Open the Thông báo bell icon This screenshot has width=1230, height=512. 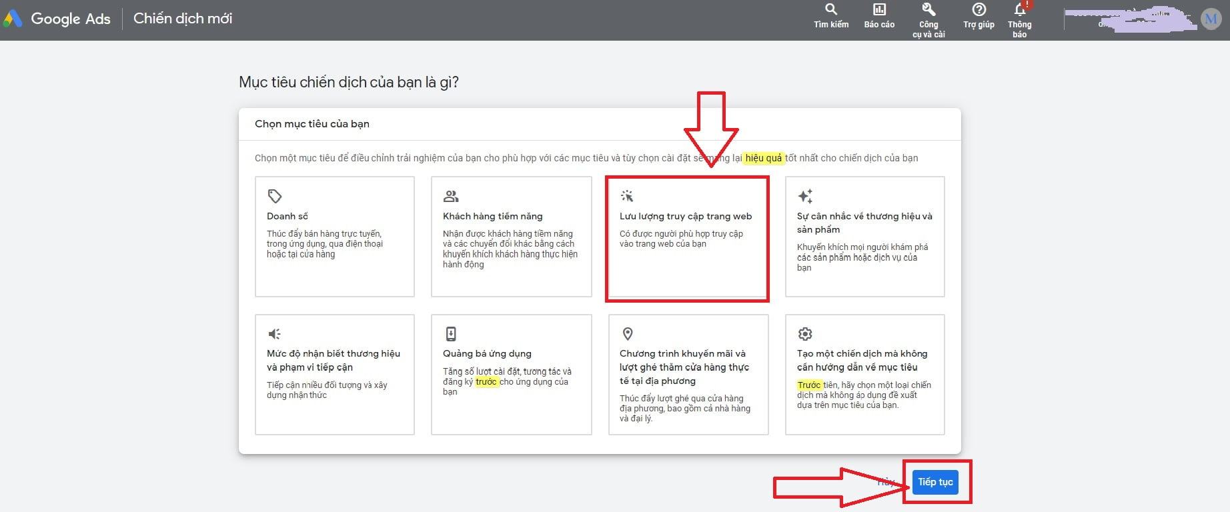coord(1020,9)
